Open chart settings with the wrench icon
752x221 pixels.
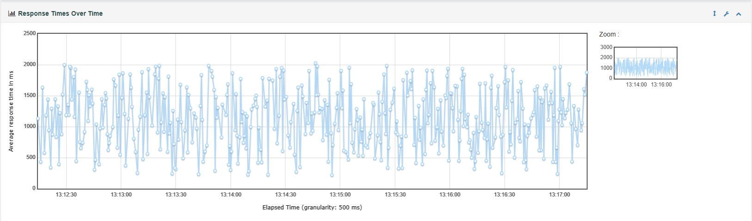[x=726, y=14]
